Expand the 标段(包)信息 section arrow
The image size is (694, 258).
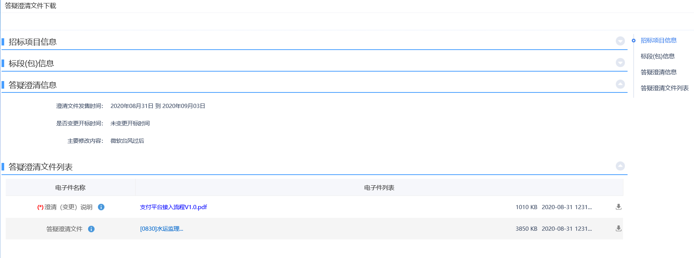(620, 63)
